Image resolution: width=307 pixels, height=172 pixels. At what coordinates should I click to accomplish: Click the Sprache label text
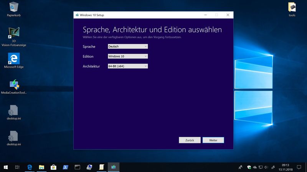tap(89, 47)
